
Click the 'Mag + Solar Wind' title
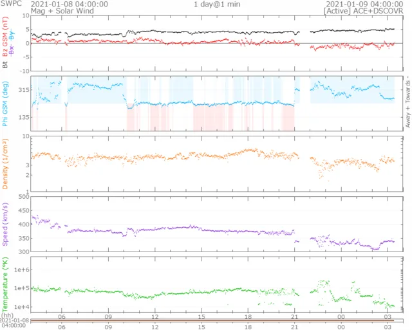pyautogui.click(x=62, y=11)
